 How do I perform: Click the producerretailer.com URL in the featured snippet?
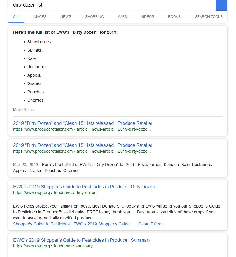82,129
